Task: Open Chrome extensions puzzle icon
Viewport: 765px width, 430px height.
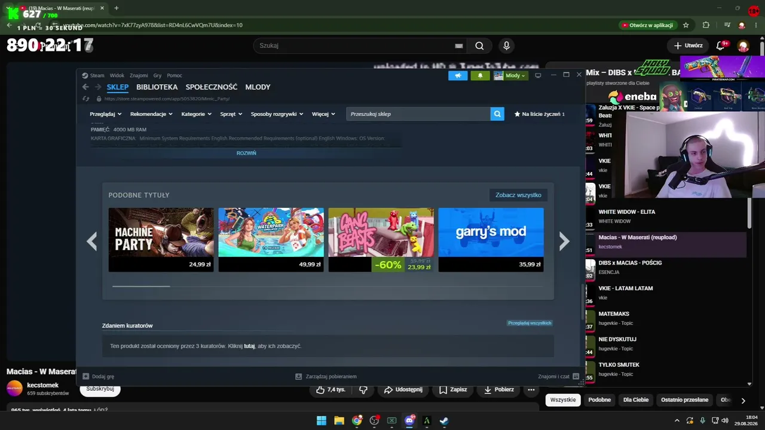Action: [706, 25]
